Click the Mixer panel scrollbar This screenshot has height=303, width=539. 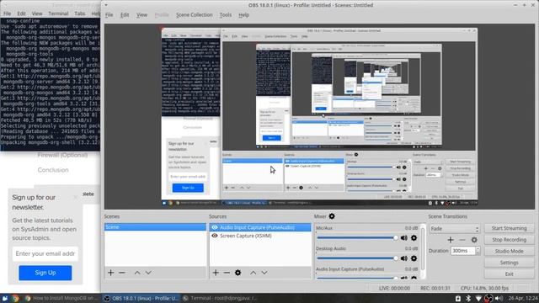[x=423, y=249]
